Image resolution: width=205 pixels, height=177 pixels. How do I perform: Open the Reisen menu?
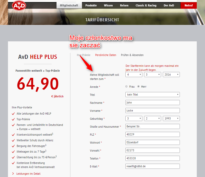pos(124,5)
